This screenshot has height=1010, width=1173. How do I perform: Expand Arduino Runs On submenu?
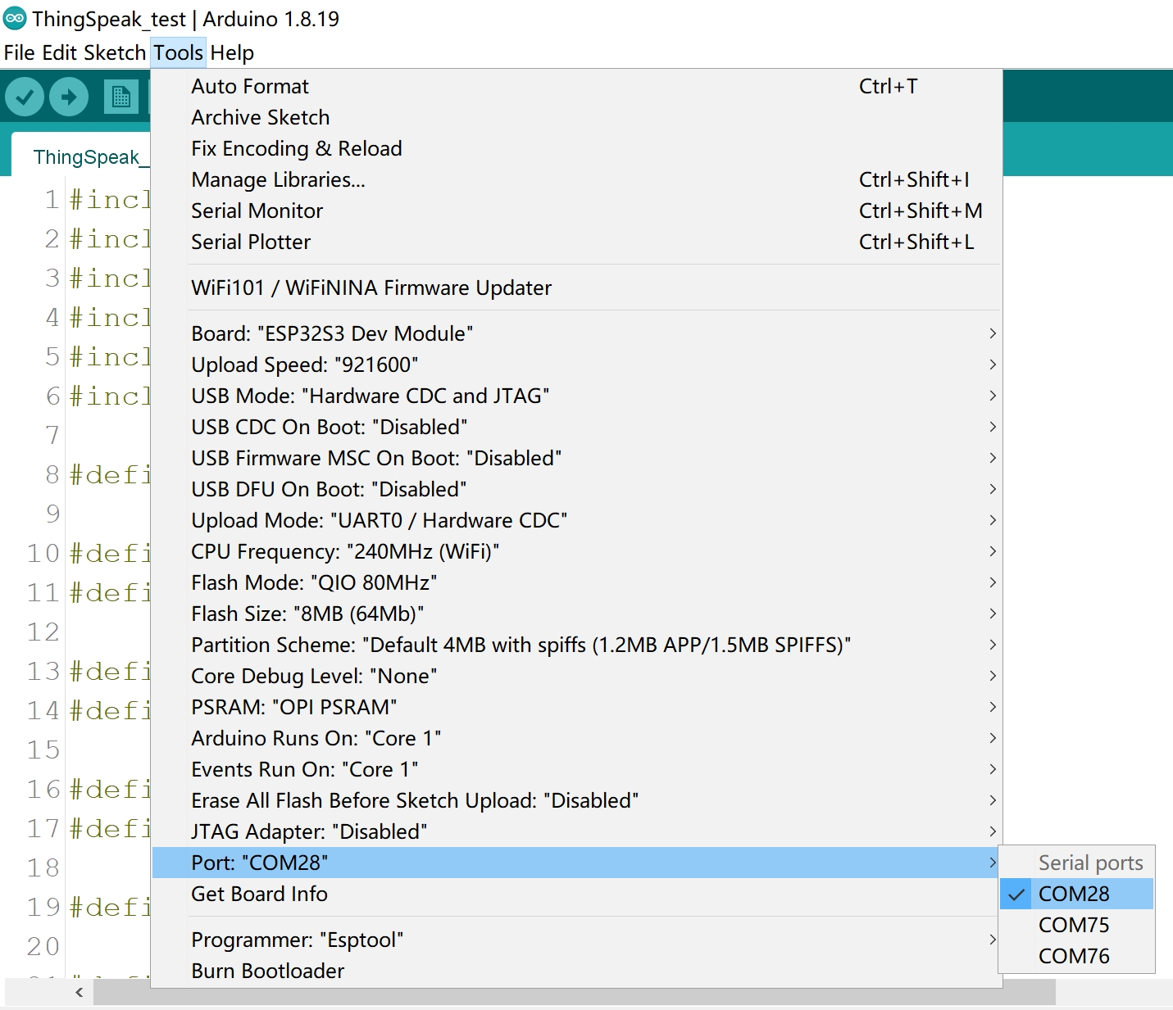(576, 738)
